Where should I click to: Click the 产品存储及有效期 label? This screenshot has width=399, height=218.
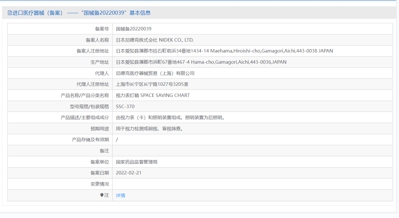(x=90, y=140)
